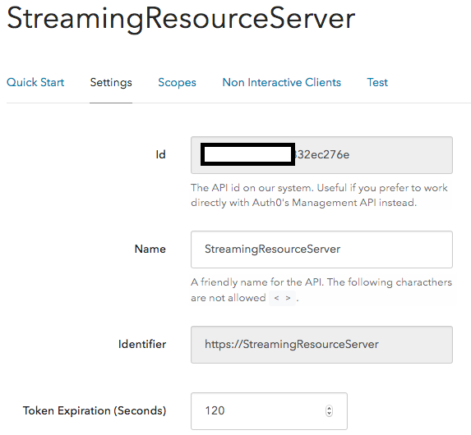
Task: Open the Quick Start tab
Action: tap(35, 82)
